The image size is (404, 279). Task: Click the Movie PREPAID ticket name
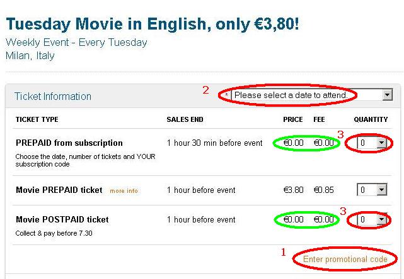pos(59,190)
